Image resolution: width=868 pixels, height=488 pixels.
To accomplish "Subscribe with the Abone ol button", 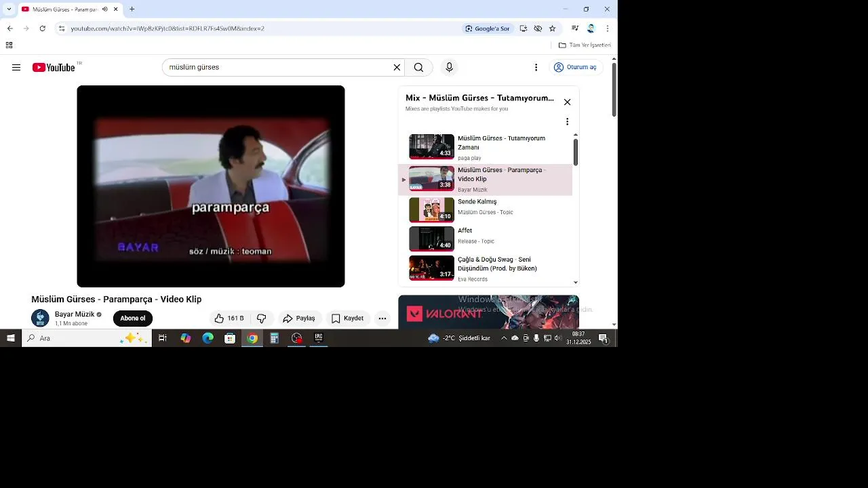I will coord(133,319).
